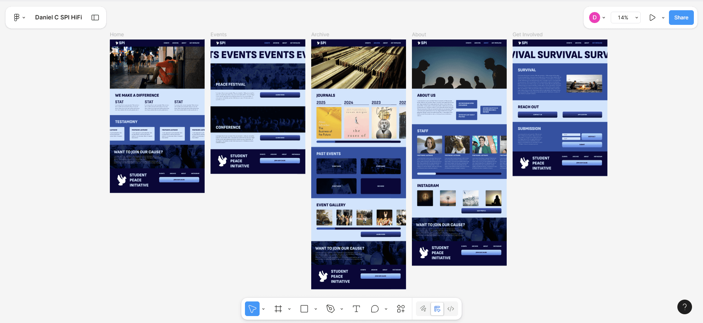Expand the Pen tool options chevron
703x323 pixels.
(342, 309)
